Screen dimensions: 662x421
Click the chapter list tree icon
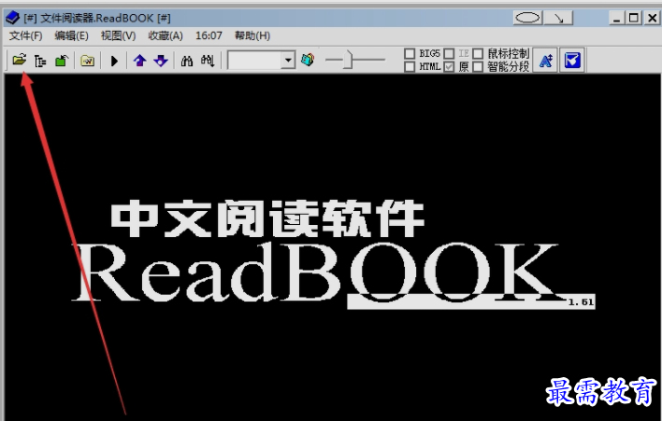pyautogui.click(x=40, y=61)
